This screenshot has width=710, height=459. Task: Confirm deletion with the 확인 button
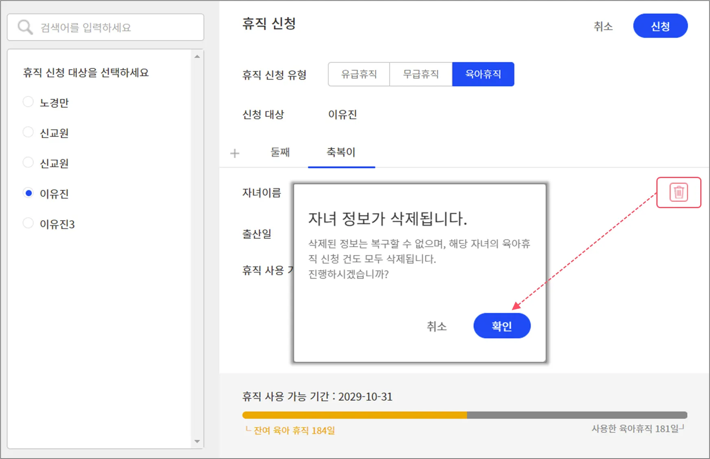[x=502, y=326]
